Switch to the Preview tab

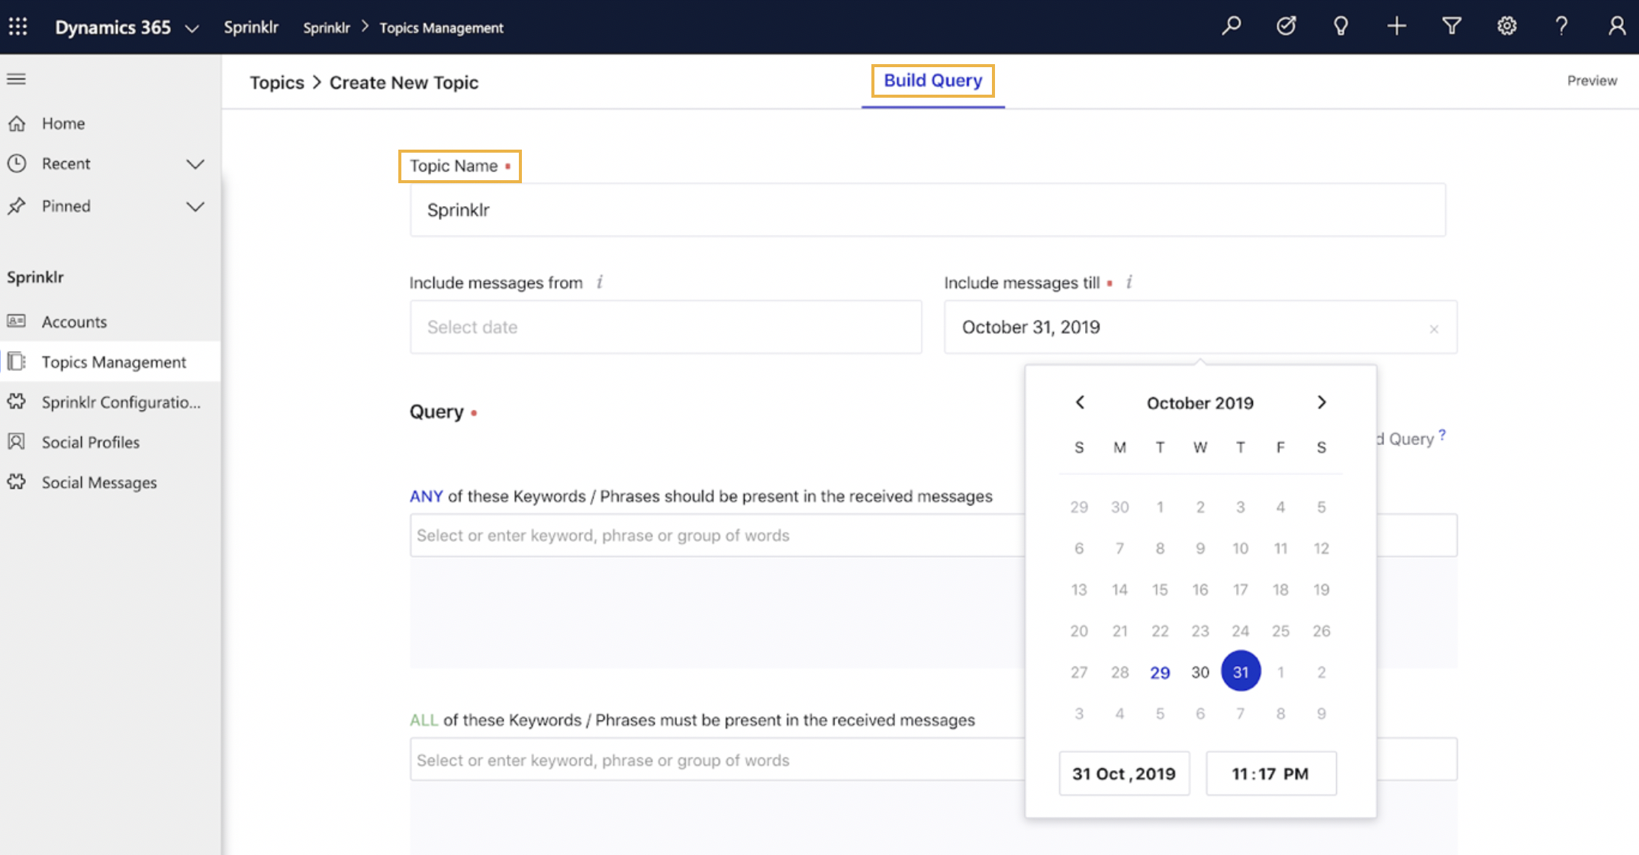point(1592,80)
